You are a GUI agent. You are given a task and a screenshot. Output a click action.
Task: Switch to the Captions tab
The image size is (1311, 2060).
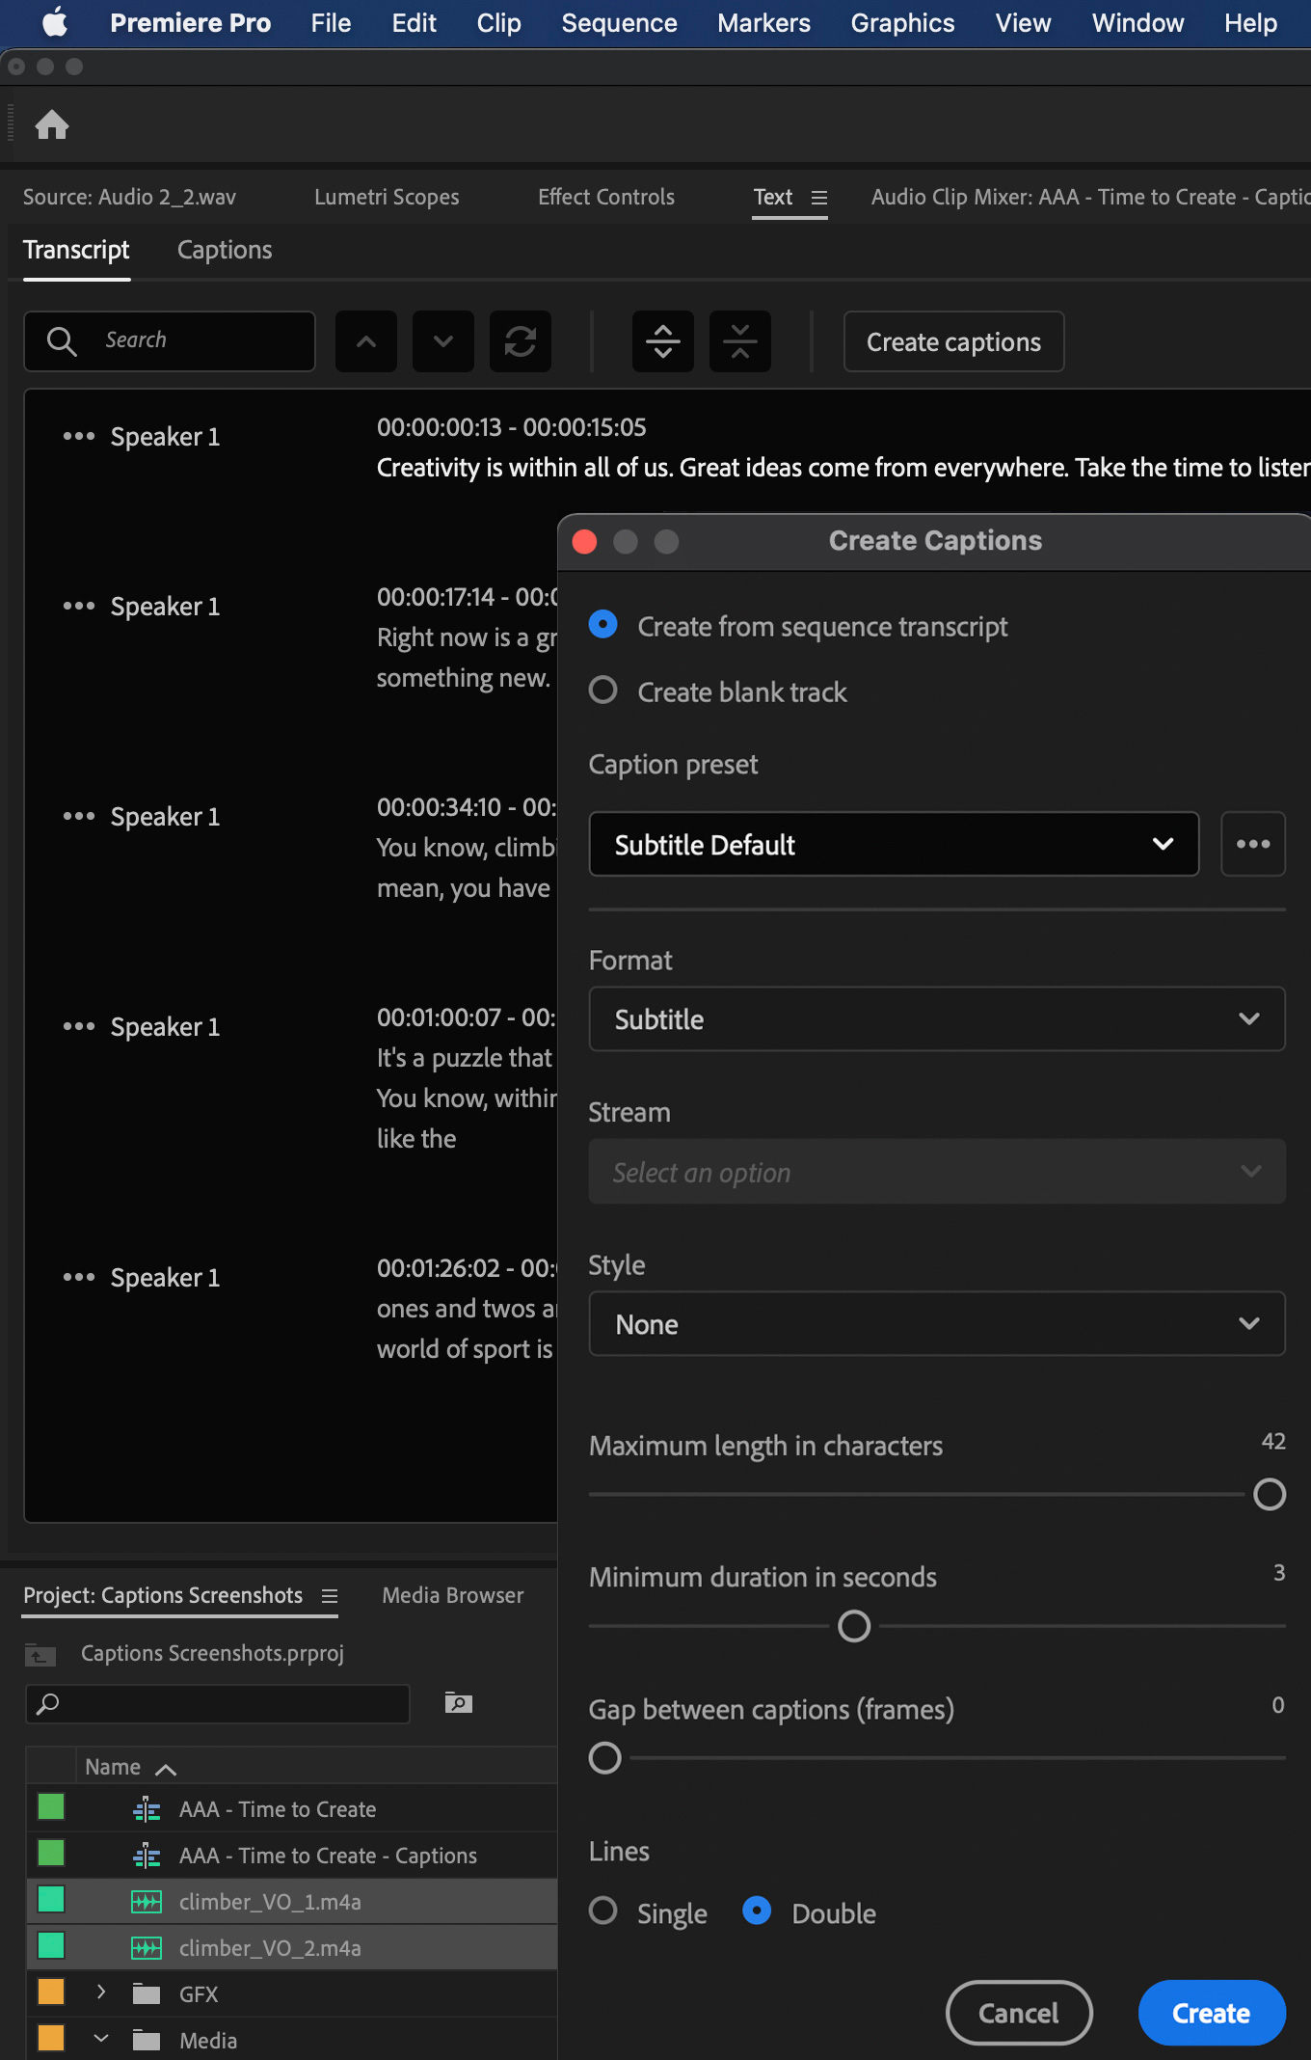pyautogui.click(x=225, y=250)
